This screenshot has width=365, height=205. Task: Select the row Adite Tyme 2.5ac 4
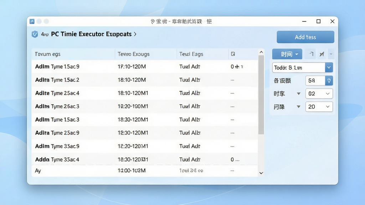pyautogui.click(x=145, y=93)
